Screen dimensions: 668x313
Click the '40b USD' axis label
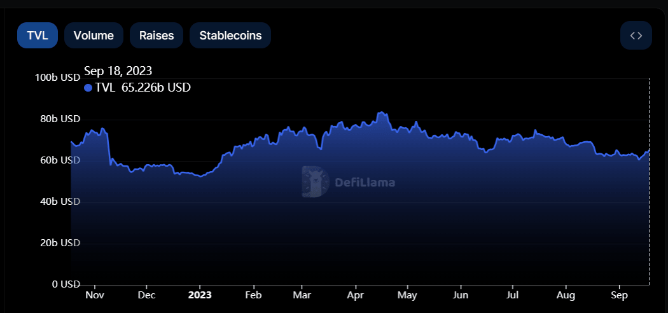point(61,202)
